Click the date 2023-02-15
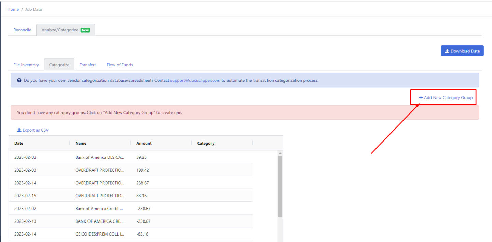Image resolution: width=492 pixels, height=242 pixels. tap(25, 196)
